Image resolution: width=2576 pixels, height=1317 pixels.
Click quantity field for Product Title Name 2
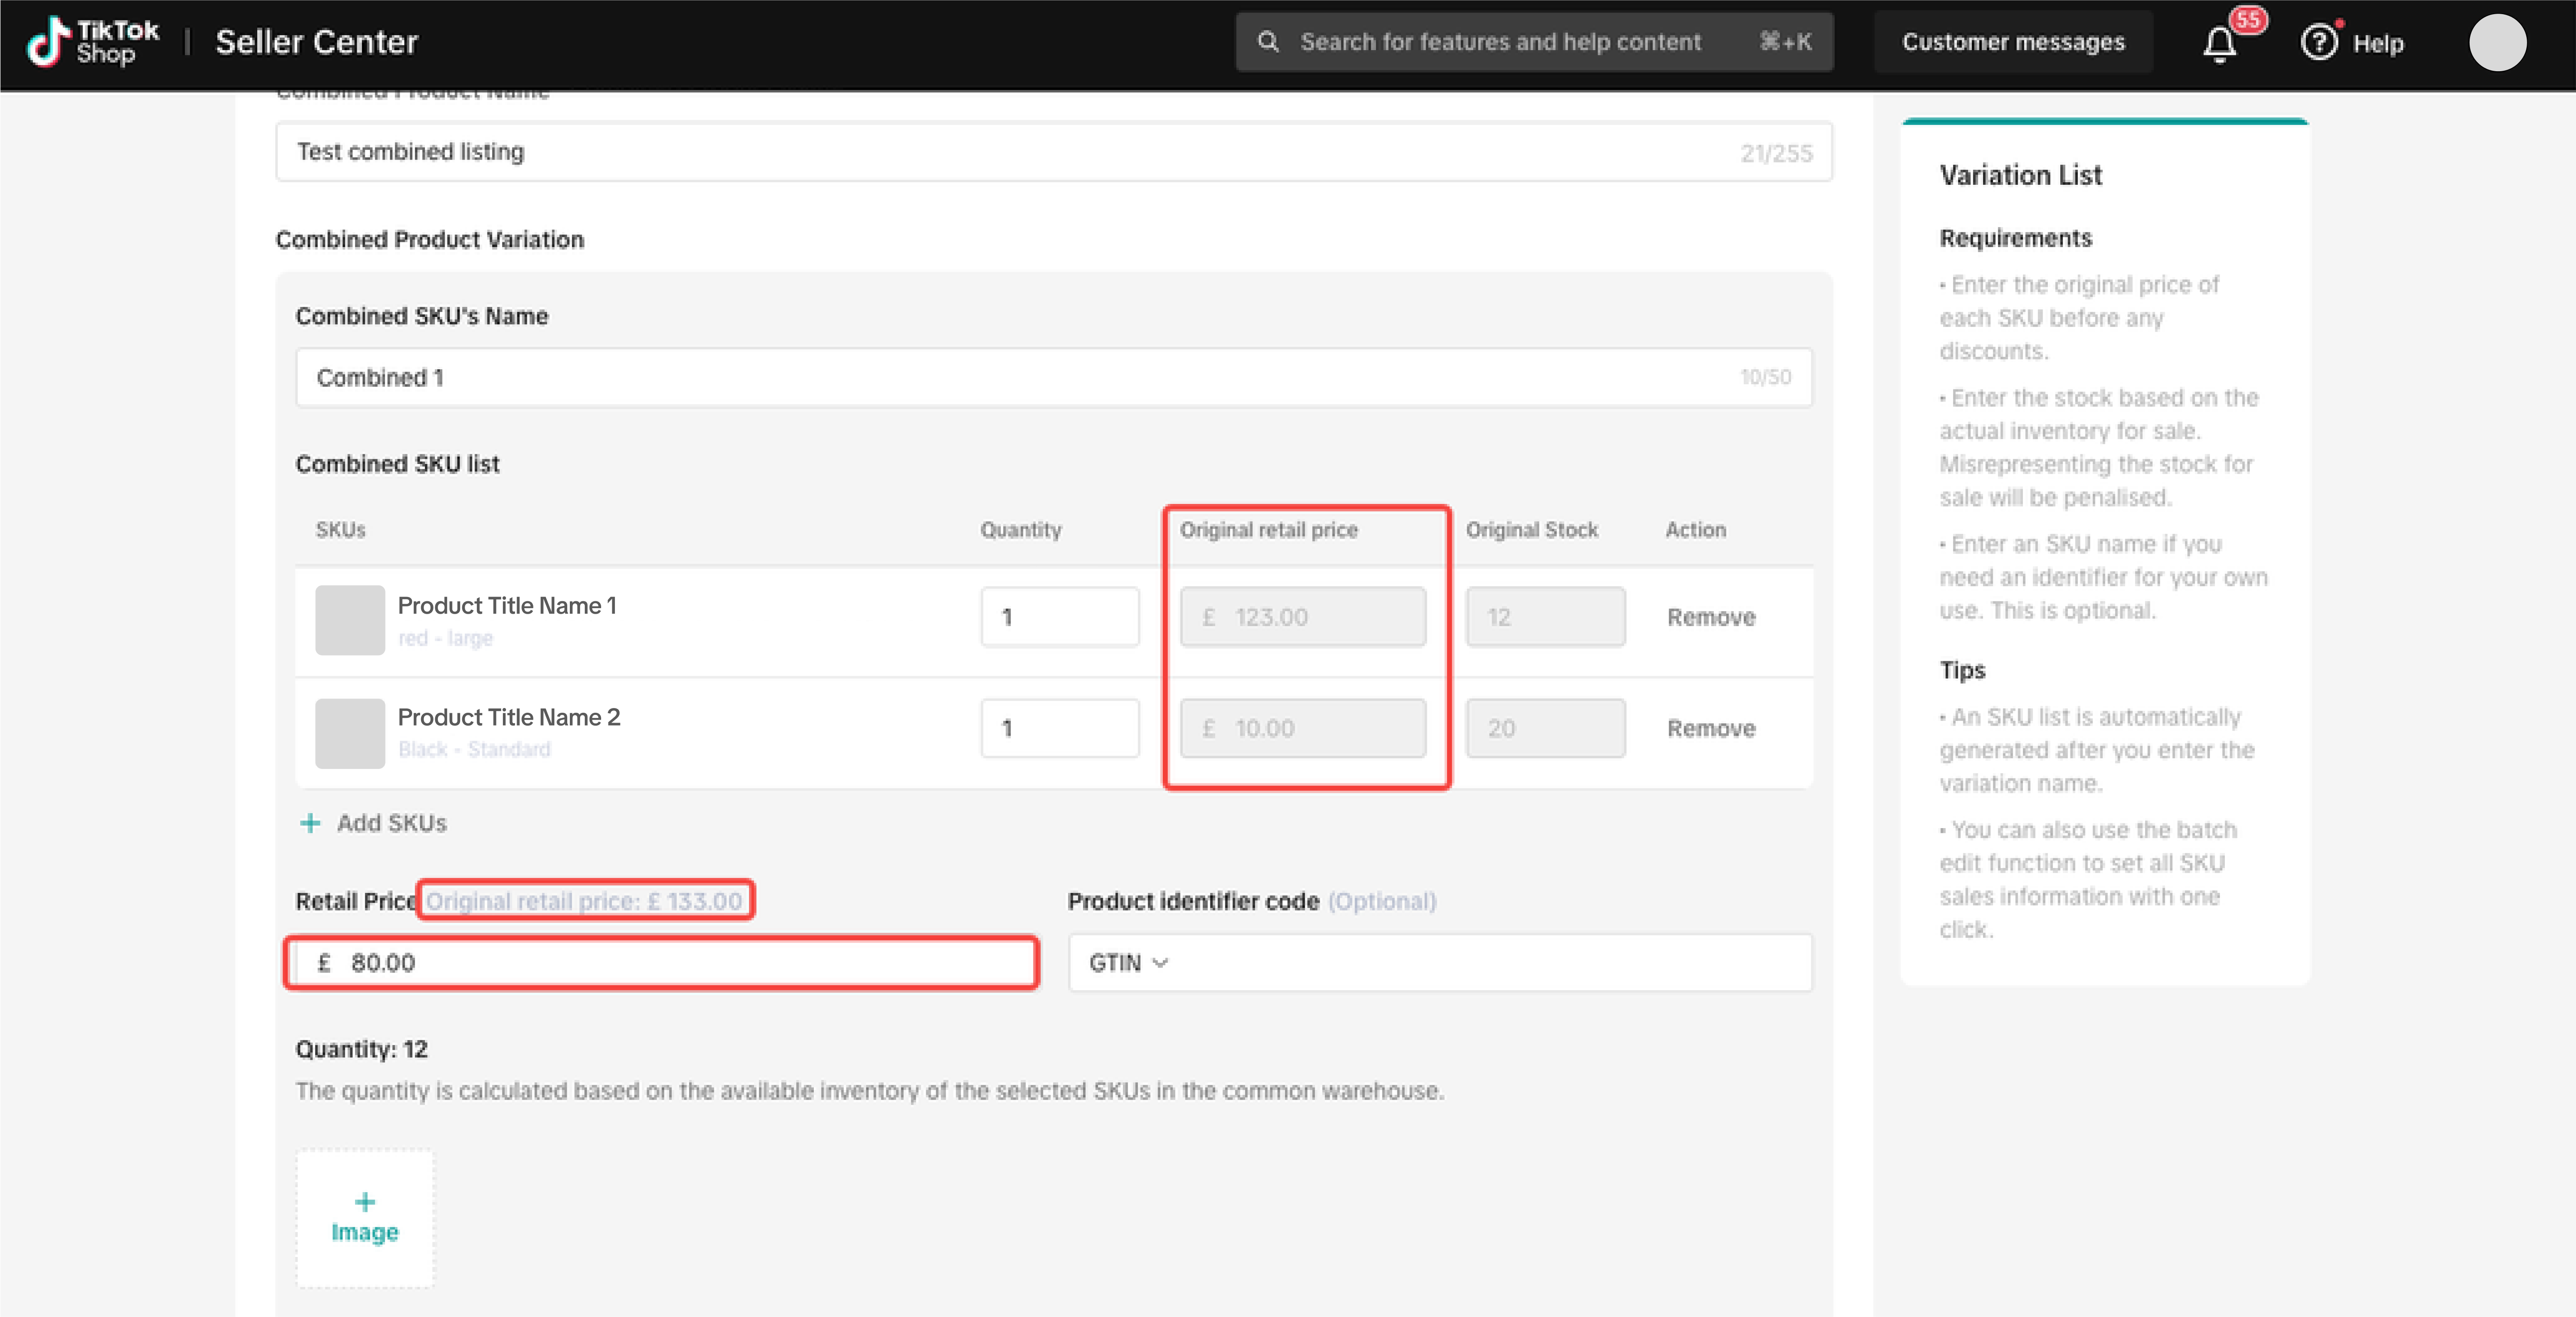click(x=1060, y=728)
